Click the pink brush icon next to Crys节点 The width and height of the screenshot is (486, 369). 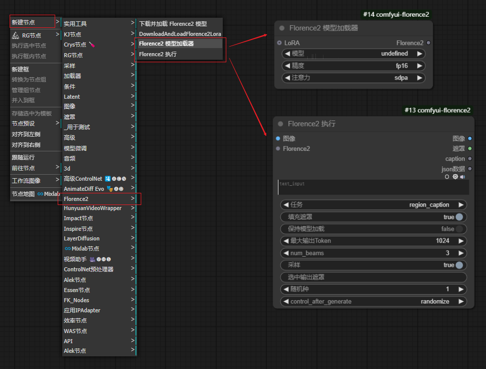92,45
